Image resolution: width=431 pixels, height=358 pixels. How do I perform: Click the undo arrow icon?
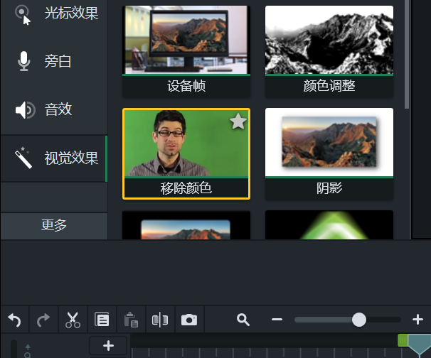(x=15, y=320)
